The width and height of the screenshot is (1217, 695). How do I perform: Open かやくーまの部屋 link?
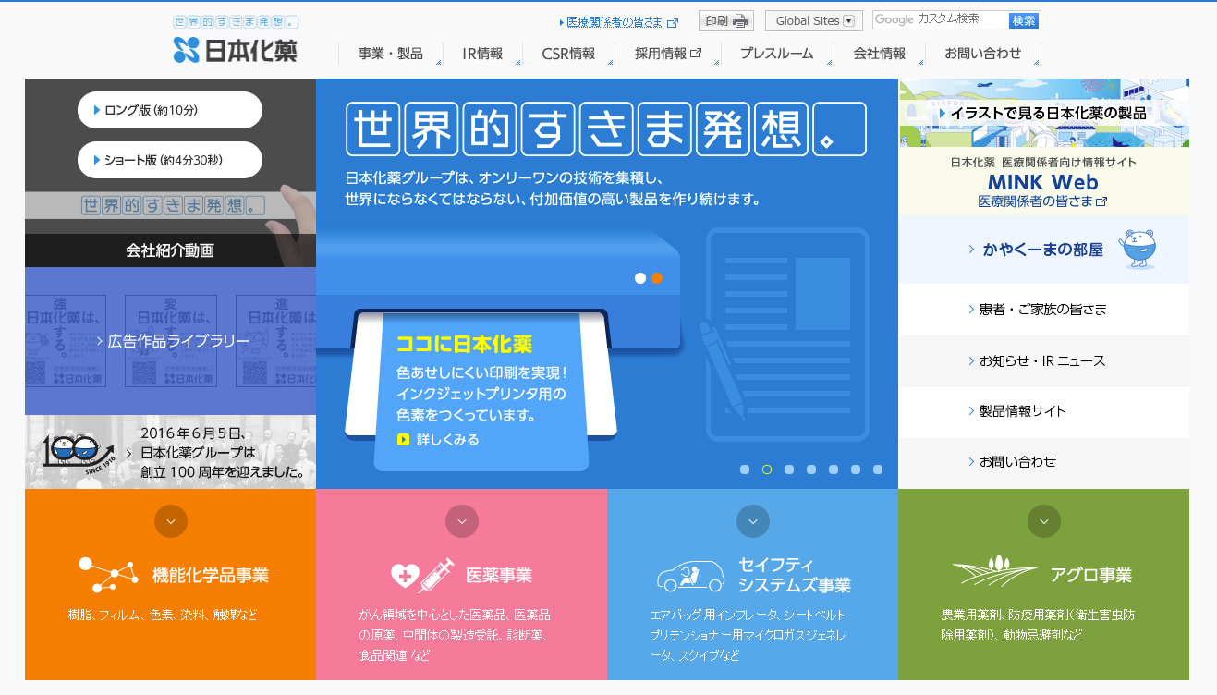(x=1044, y=250)
